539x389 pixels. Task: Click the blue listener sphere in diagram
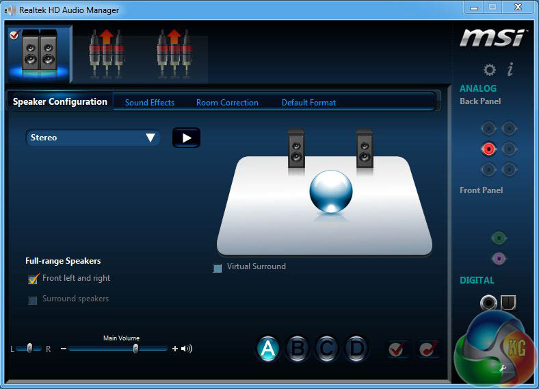coord(330,191)
